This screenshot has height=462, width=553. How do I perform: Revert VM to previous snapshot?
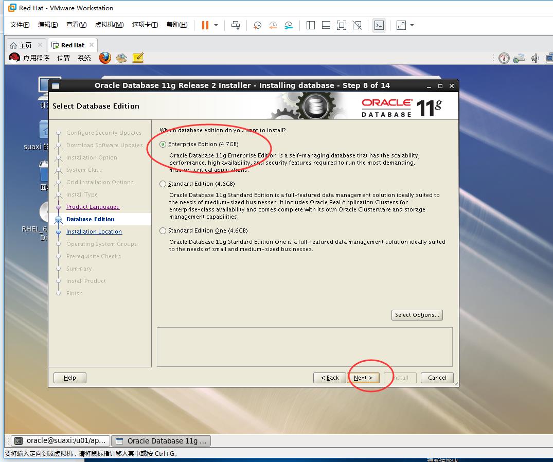coord(273,25)
